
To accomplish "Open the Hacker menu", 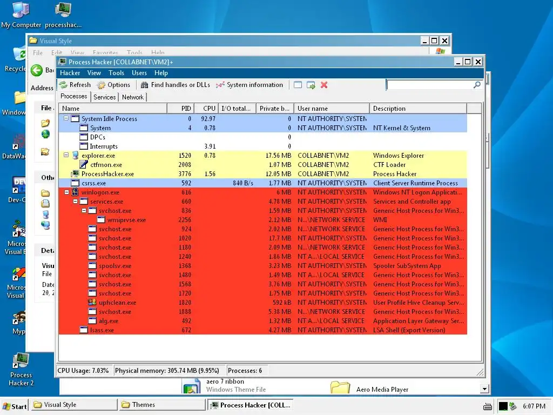I will tap(70, 73).
